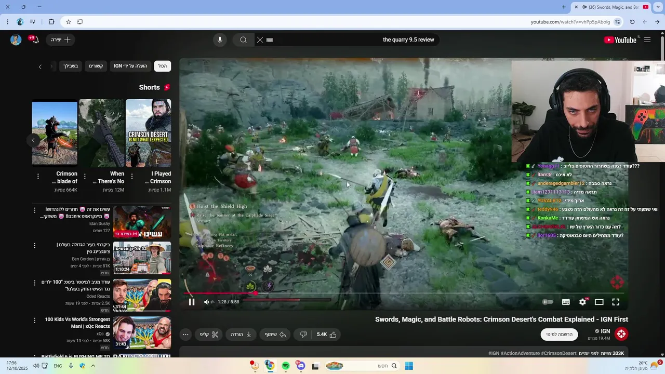Toggle subtitles with the captions icon
This screenshot has height=374, width=665.
click(566, 302)
